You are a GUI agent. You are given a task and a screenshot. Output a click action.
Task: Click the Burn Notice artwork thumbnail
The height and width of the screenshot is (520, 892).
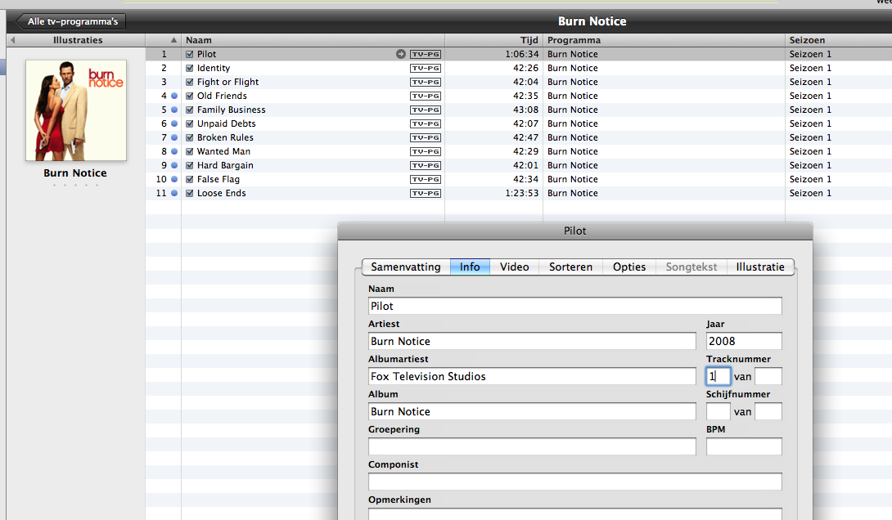click(x=75, y=110)
